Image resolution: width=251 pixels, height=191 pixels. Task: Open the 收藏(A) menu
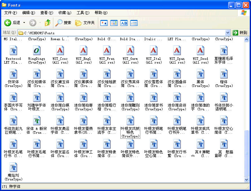tap(65, 13)
